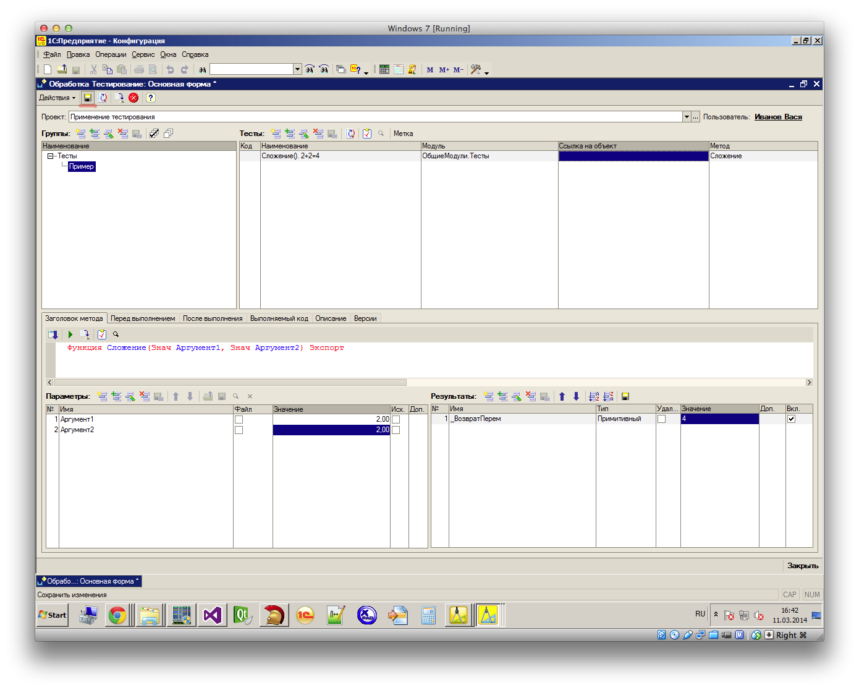Sort results ascending with the A-Z icon
This screenshot has width=859, height=690.
594,396
